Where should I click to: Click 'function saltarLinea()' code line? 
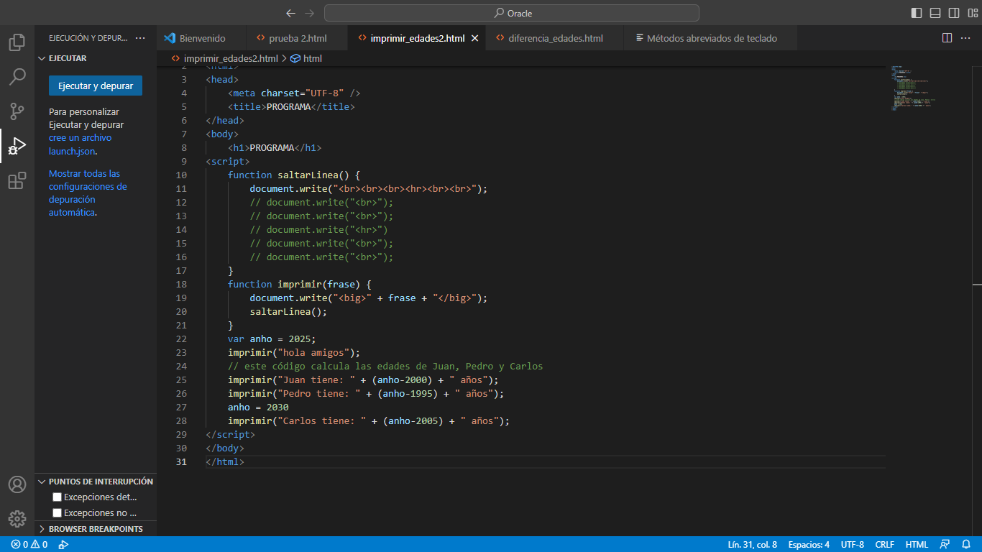(x=293, y=175)
